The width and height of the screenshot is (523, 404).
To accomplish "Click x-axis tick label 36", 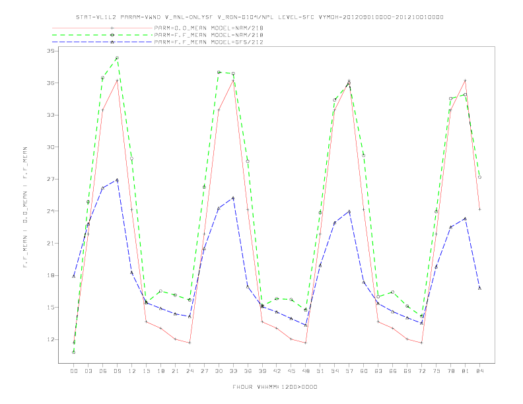I will coord(248,371).
